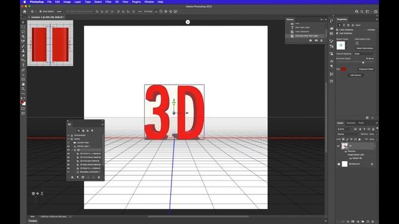Select the Zoom tool
399x224 pixels.
tap(23, 89)
